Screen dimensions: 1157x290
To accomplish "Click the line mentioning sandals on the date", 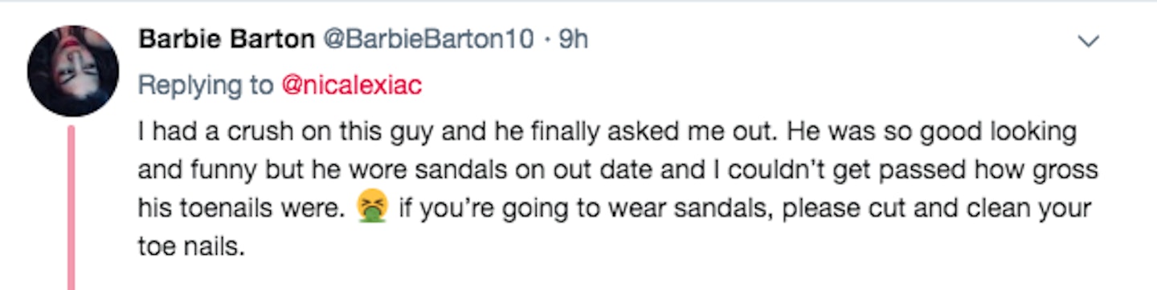I will [x=618, y=171].
